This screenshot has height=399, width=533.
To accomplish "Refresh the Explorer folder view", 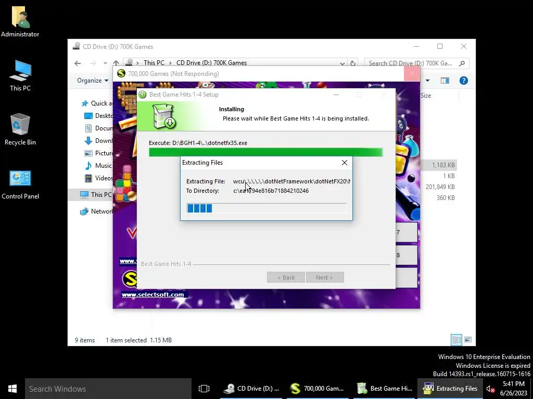I will click(353, 63).
